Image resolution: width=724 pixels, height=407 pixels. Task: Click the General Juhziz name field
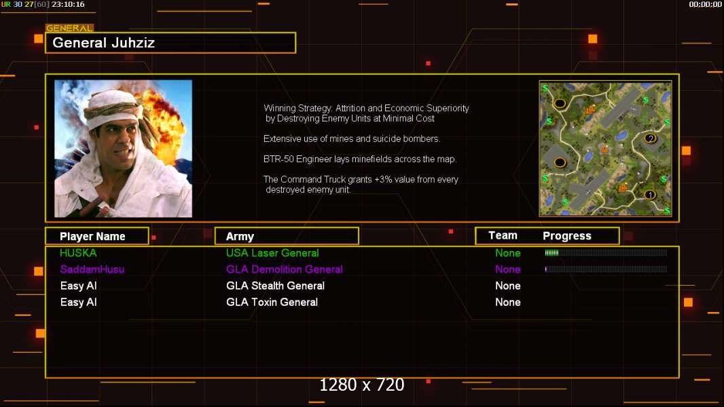[170, 43]
